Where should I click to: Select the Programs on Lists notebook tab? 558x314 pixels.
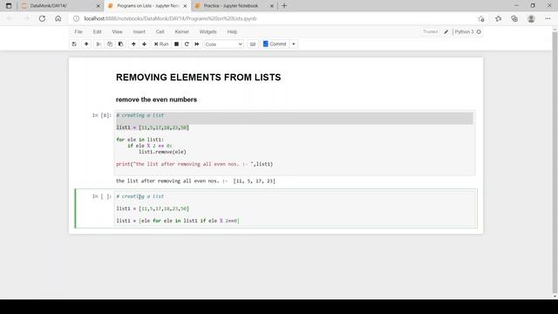(x=147, y=6)
